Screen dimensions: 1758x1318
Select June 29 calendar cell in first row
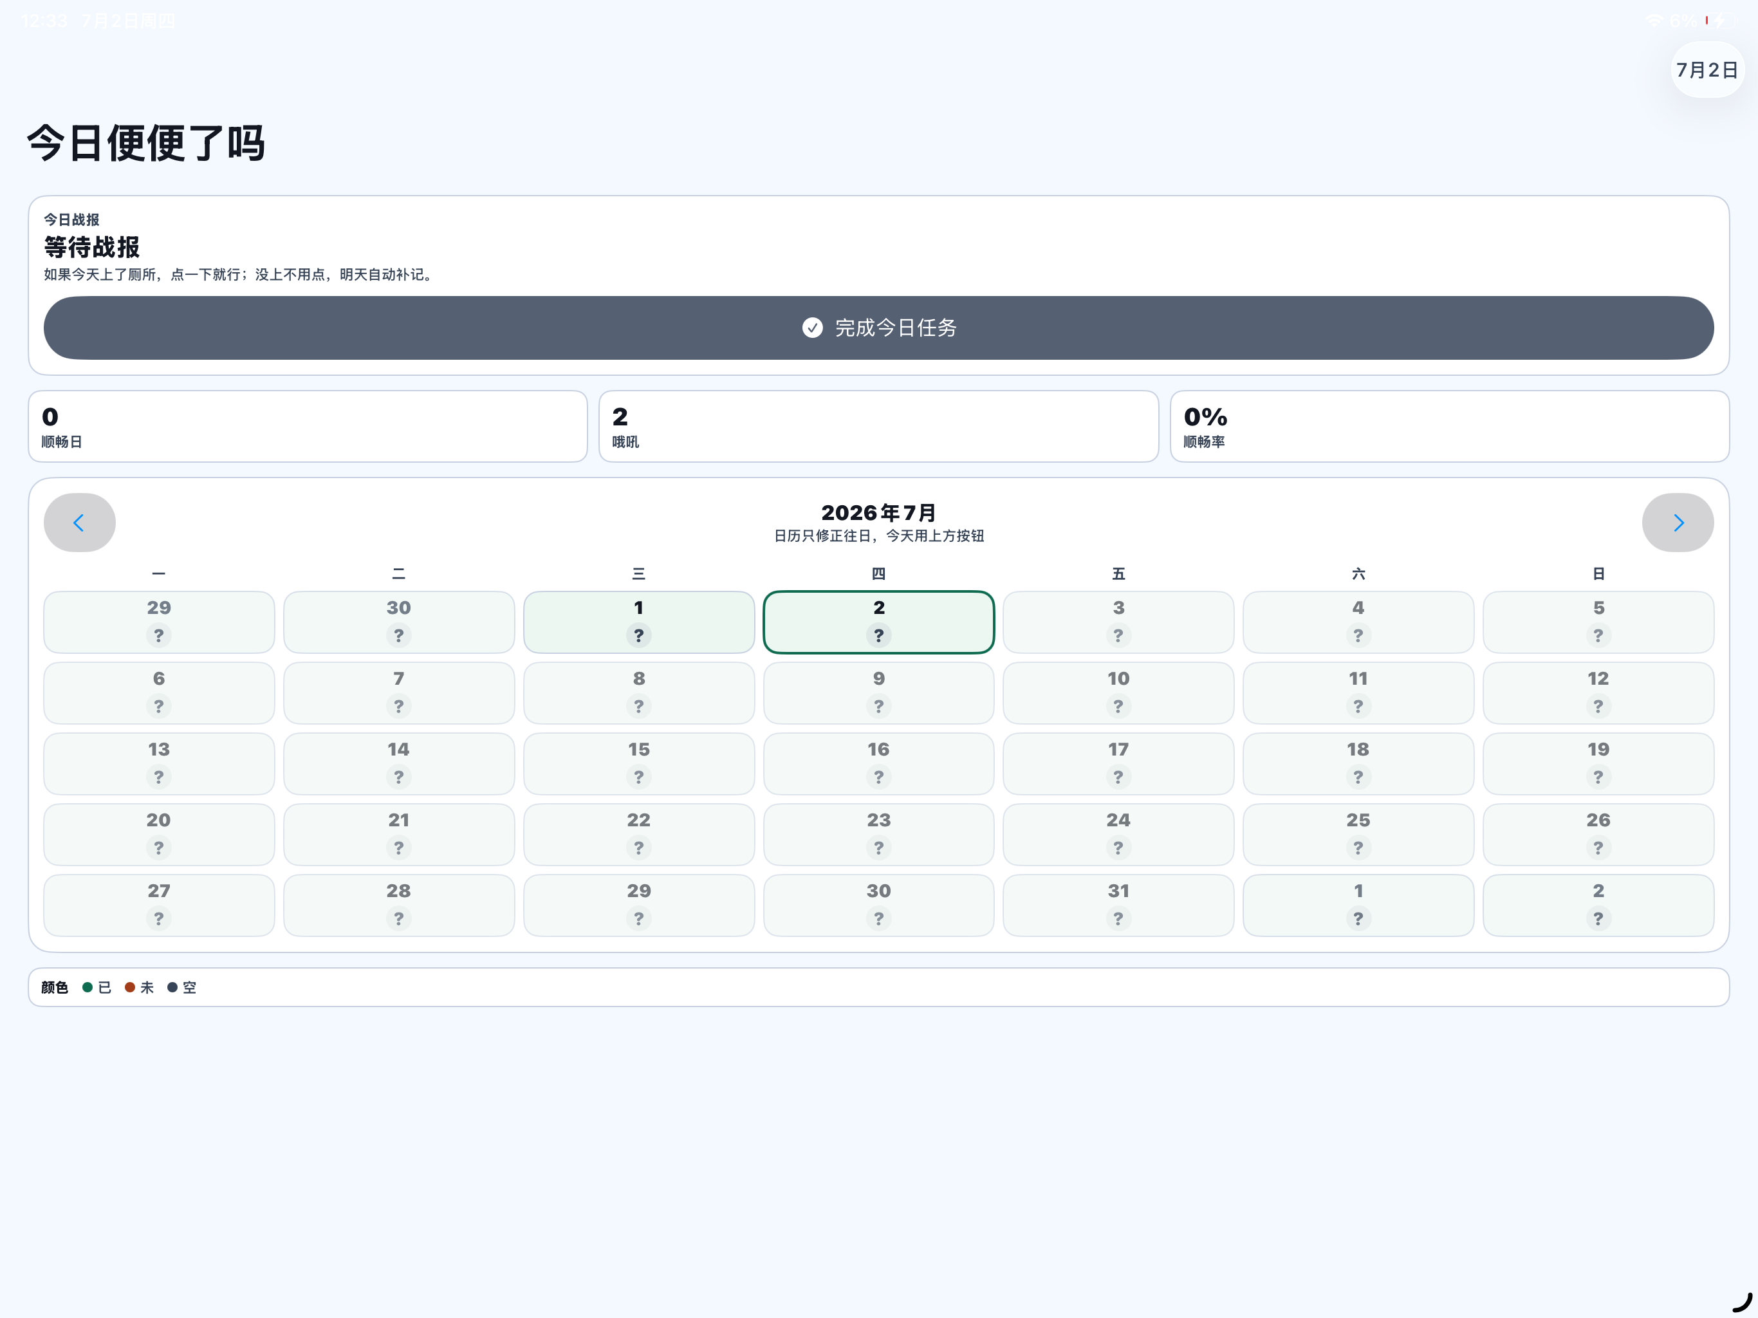tap(159, 622)
